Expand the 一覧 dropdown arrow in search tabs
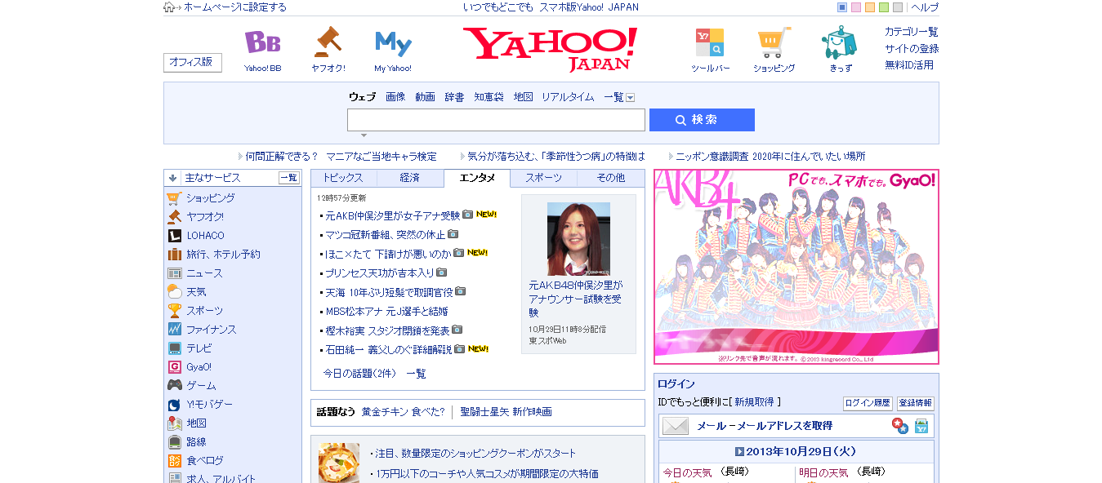This screenshot has width=1102, height=483. (x=630, y=98)
